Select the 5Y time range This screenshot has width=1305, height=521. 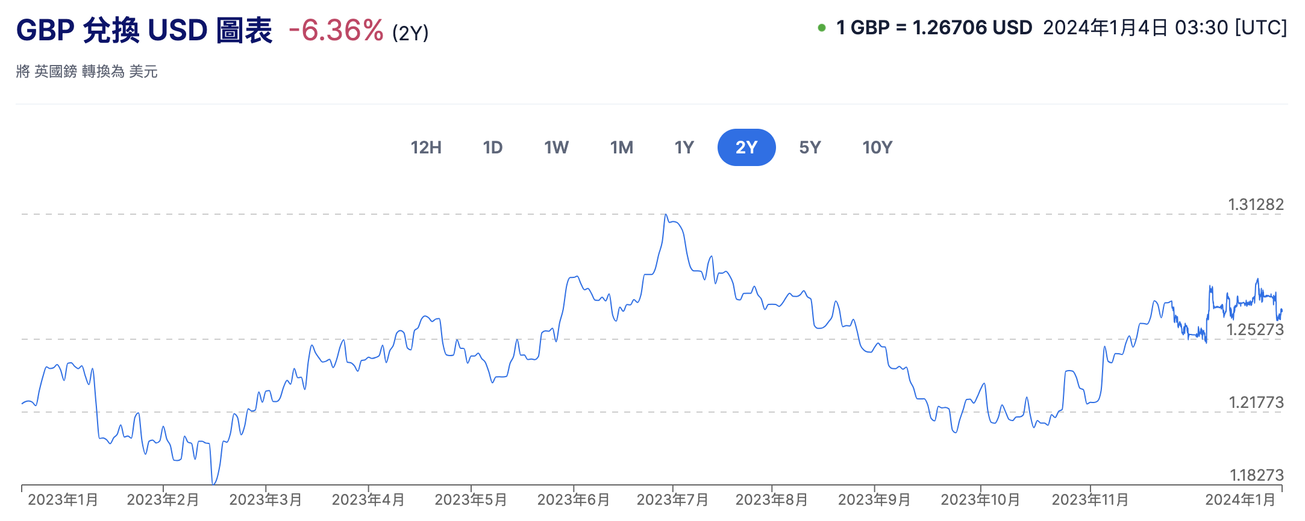coord(810,147)
